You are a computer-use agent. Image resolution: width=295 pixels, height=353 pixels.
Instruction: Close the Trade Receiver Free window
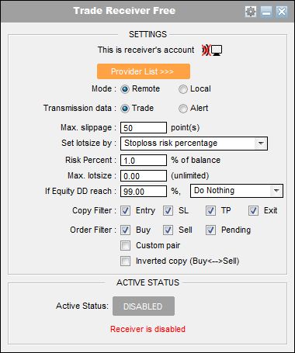coord(282,12)
